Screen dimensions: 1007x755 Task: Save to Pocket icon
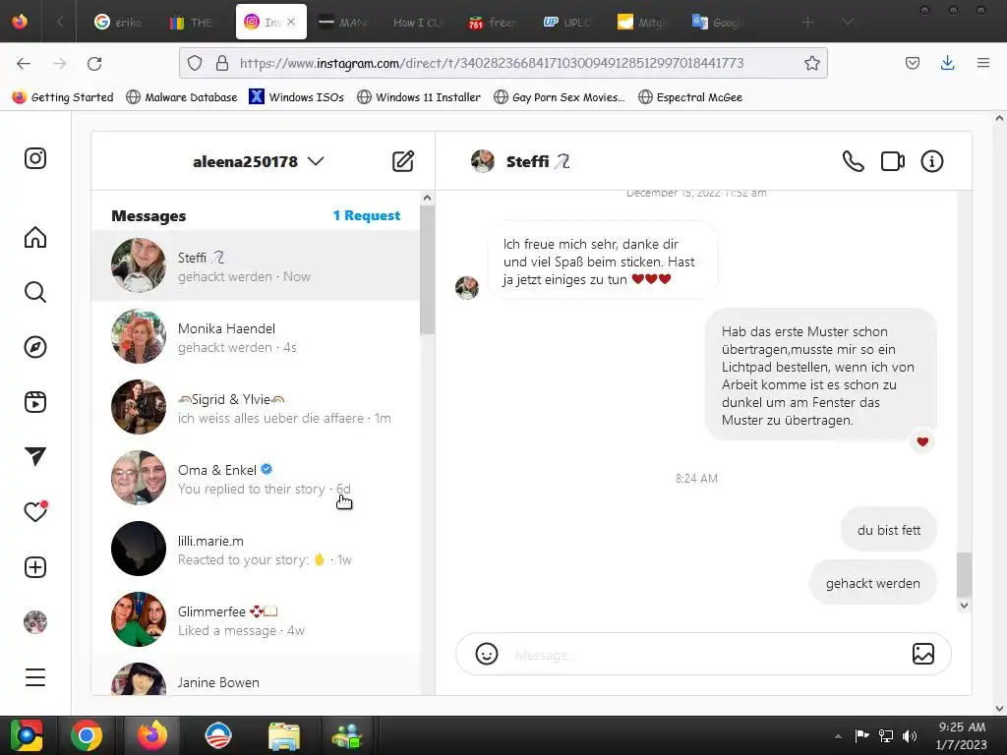pyautogui.click(x=912, y=63)
